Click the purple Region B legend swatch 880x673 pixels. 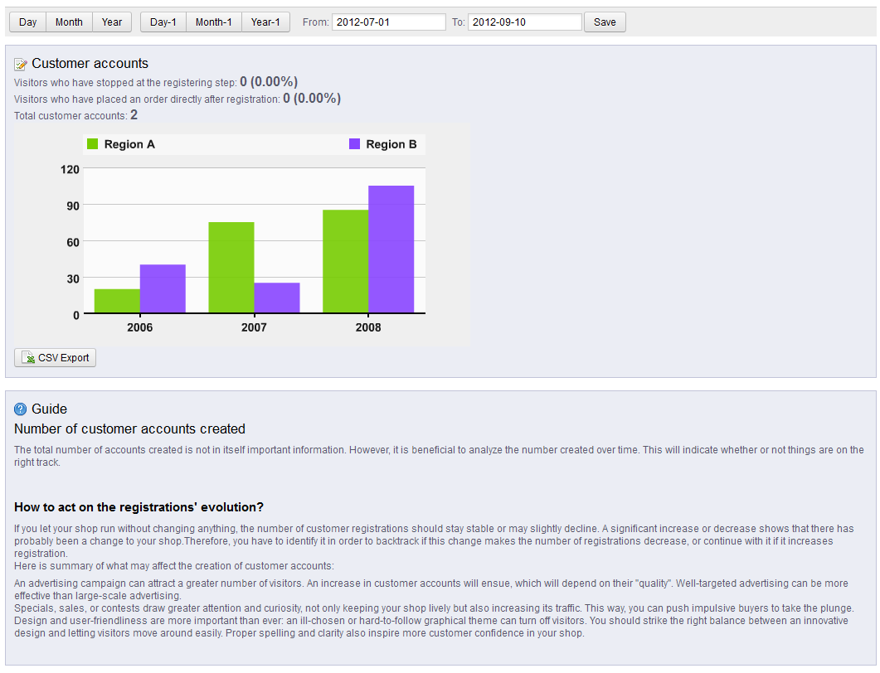pos(355,144)
